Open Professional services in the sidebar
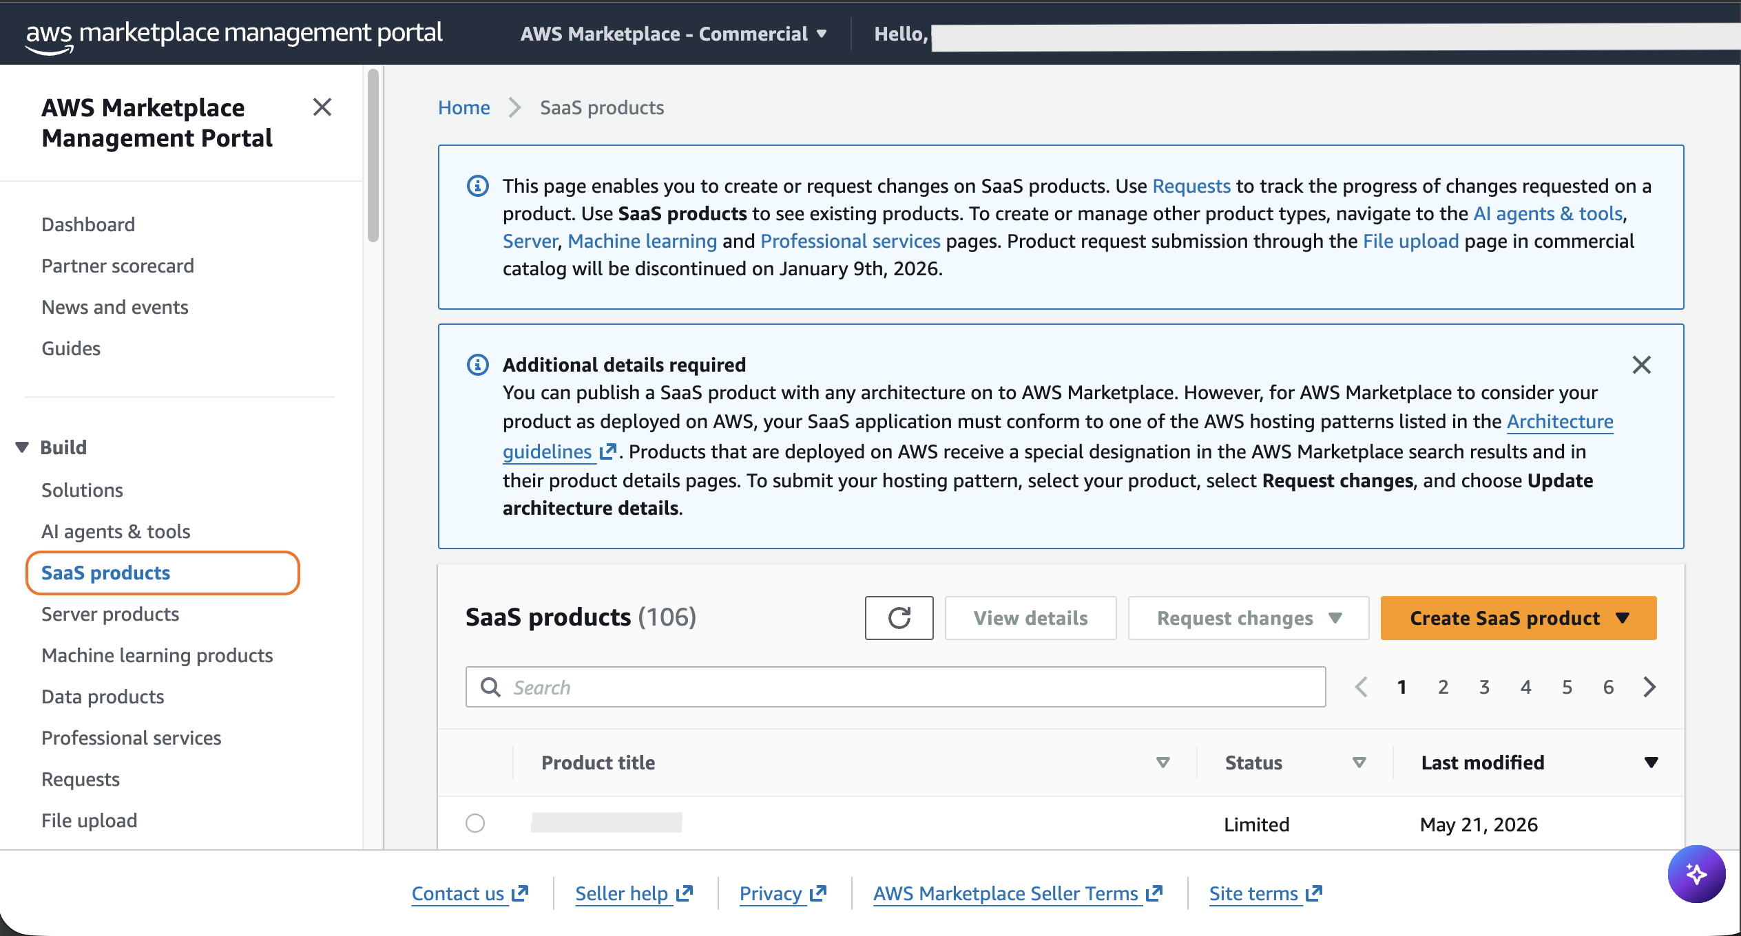Viewport: 1741px width, 936px height. [x=132, y=738]
